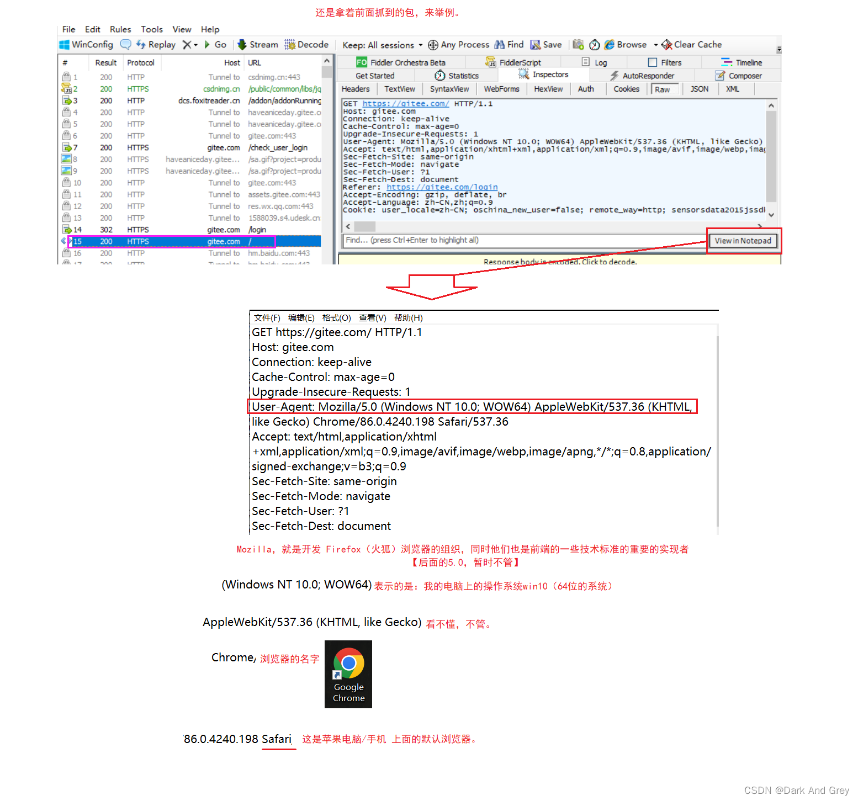Open WinConfig from the Fiddler toolbar
858x801 pixels.
click(86, 45)
